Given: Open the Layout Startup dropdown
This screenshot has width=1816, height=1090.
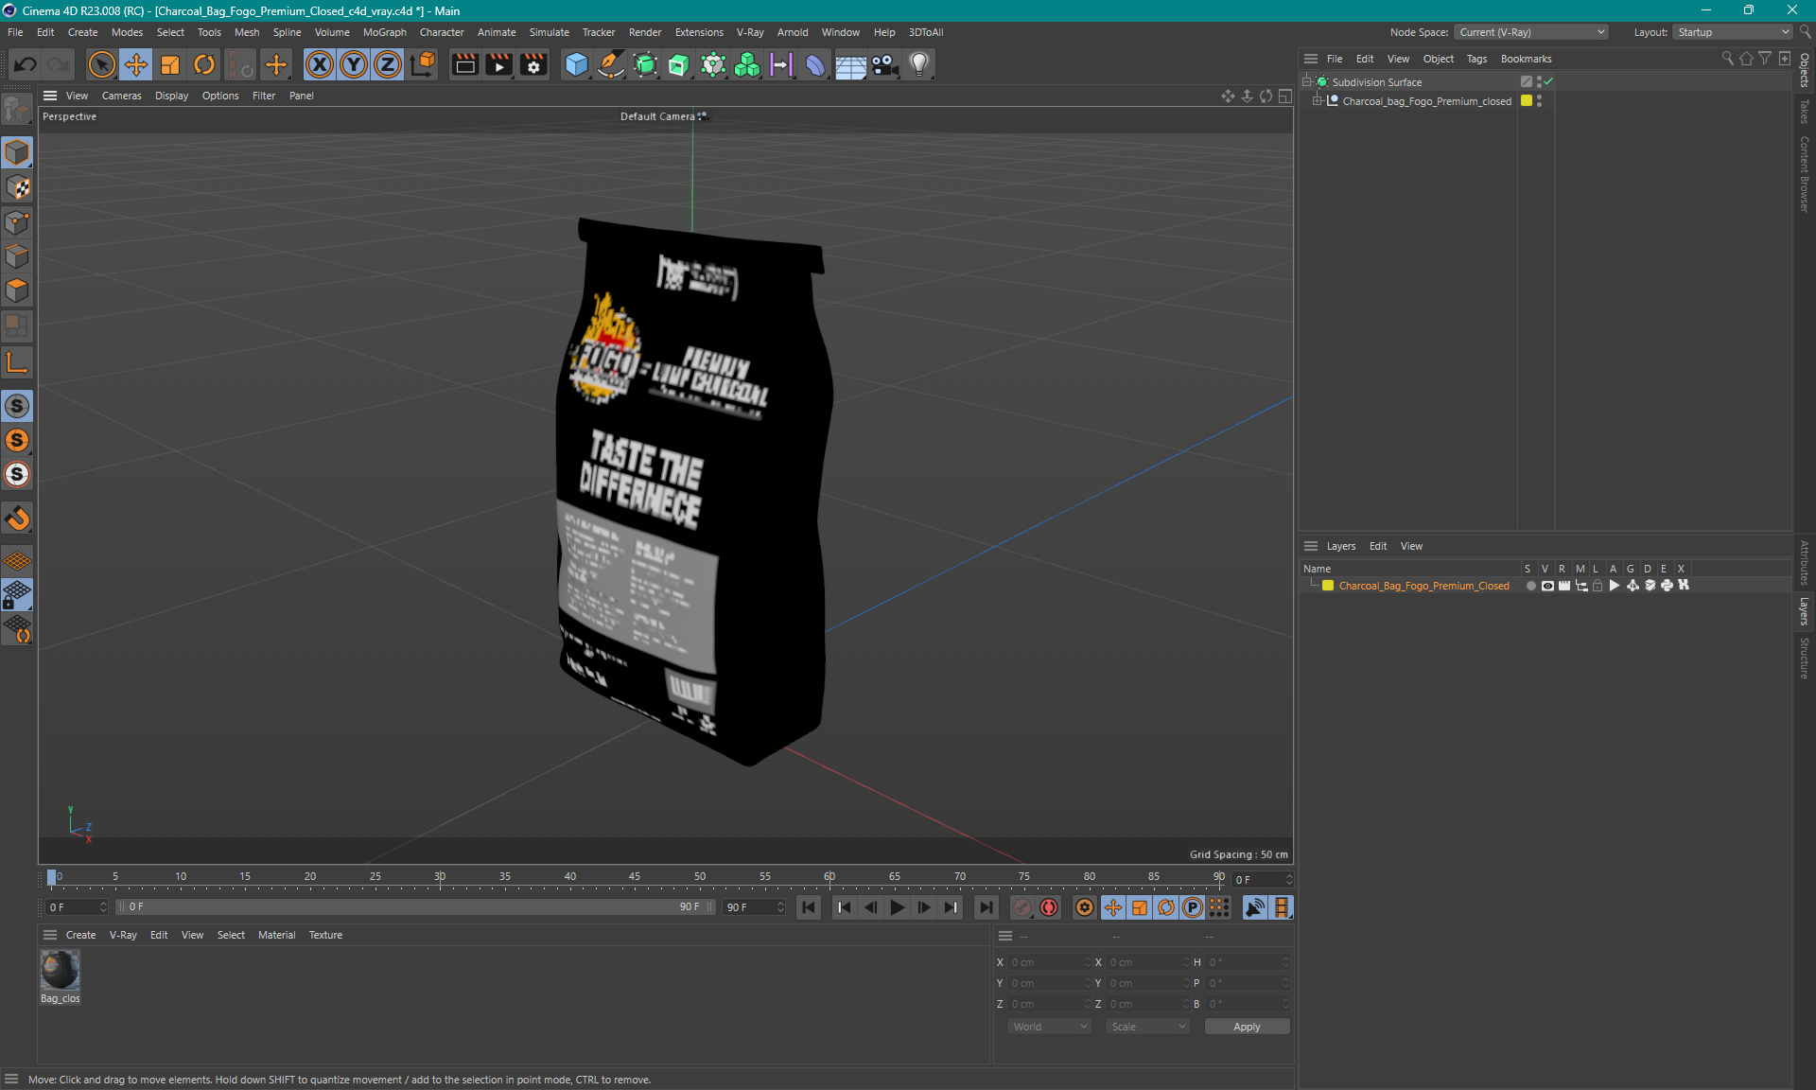Looking at the screenshot, I should [x=1733, y=32].
